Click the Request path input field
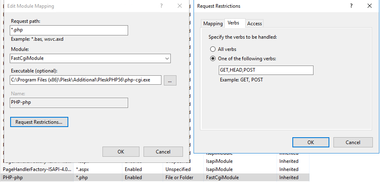Viewport: 381px width, 182px height. click(69, 31)
